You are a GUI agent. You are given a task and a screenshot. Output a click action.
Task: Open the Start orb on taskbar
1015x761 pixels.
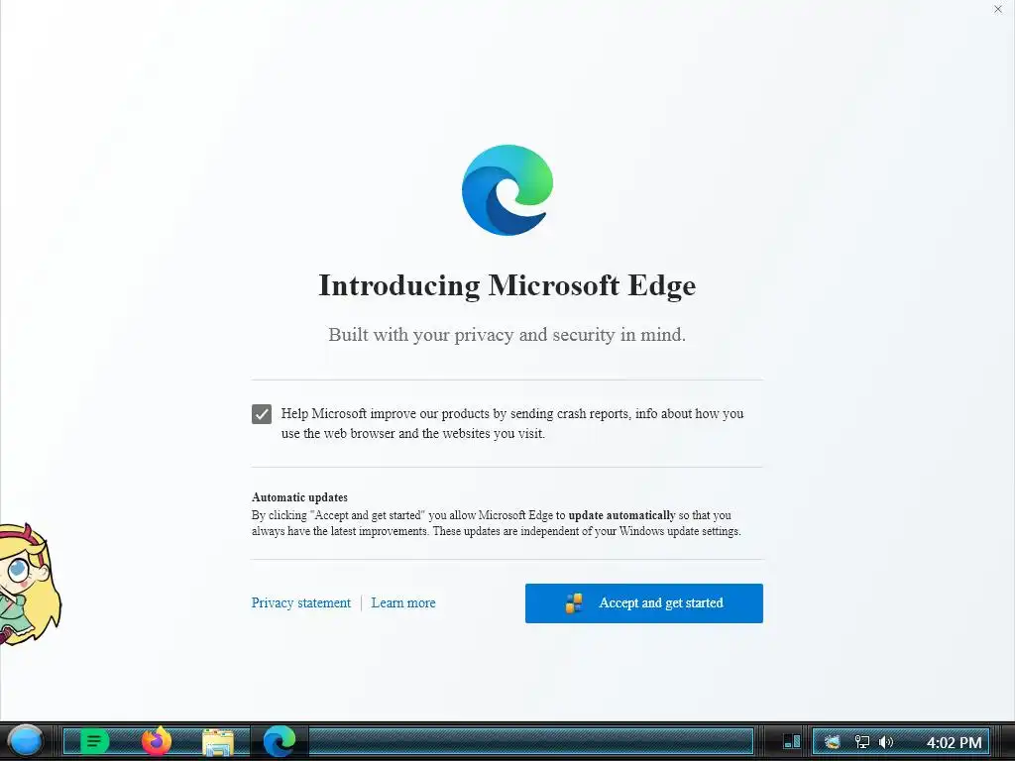click(x=25, y=741)
